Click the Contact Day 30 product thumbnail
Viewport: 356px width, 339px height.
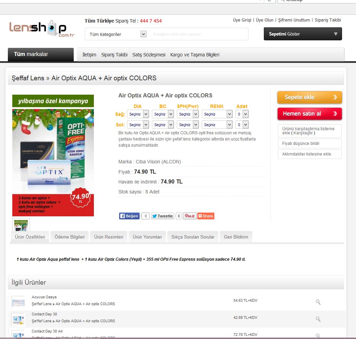coord(18,319)
